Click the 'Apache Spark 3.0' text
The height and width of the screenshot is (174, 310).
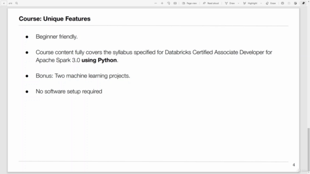(58, 60)
